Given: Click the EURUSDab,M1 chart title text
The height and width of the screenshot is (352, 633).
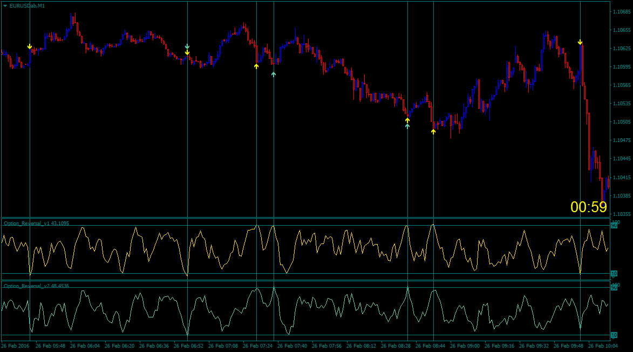Looking at the screenshot, I should tap(27, 5).
